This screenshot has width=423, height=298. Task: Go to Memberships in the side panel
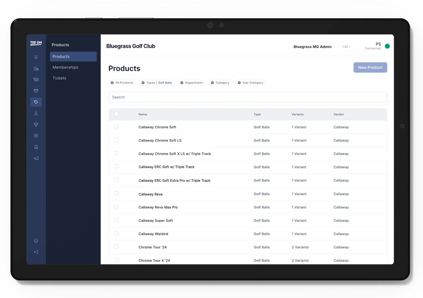coord(65,67)
